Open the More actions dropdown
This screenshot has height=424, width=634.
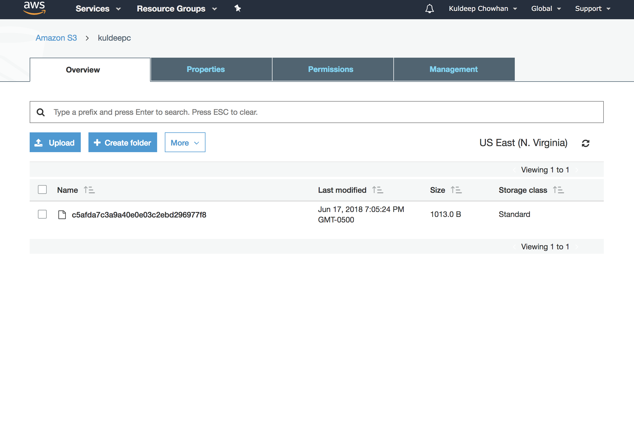[185, 143]
